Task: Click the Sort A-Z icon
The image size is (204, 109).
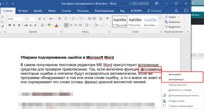Action: coord(101,19)
